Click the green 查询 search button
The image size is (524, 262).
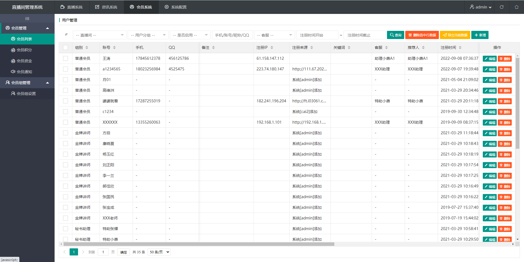[x=395, y=35]
